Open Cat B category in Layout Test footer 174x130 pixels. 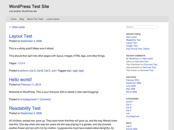[x=40, y=71]
